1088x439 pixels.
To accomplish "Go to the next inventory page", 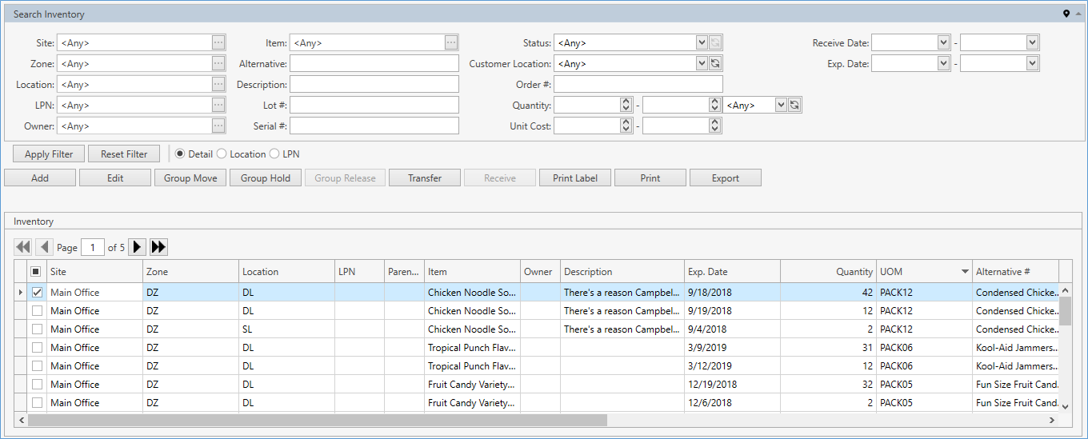I will (138, 247).
